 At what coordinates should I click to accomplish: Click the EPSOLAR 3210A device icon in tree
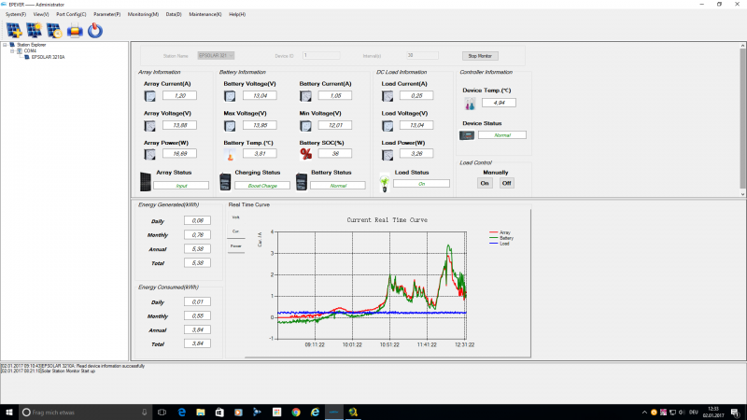click(x=27, y=57)
